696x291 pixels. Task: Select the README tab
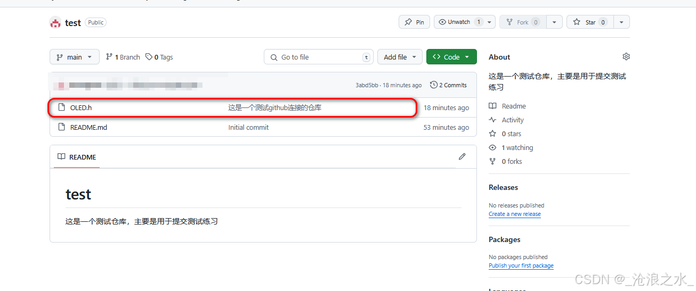(x=77, y=157)
